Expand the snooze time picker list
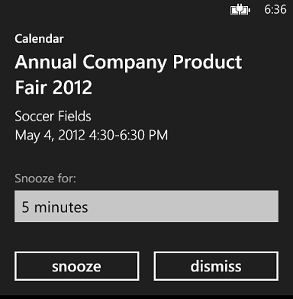Image resolution: width=293 pixels, height=299 pixels. click(146, 206)
